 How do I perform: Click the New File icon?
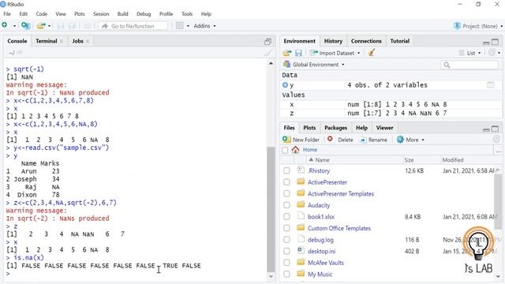(5, 25)
